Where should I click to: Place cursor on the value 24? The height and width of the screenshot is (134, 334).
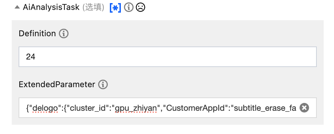pyautogui.click(x=31, y=57)
